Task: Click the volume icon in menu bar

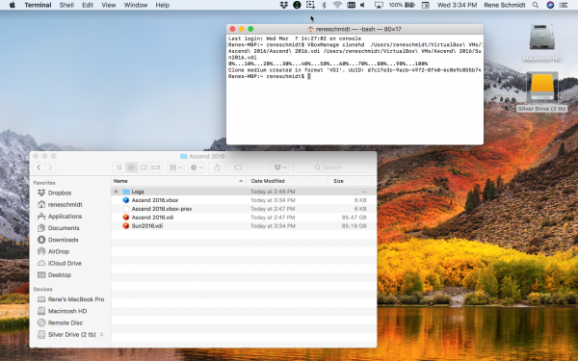Action: 362,5
